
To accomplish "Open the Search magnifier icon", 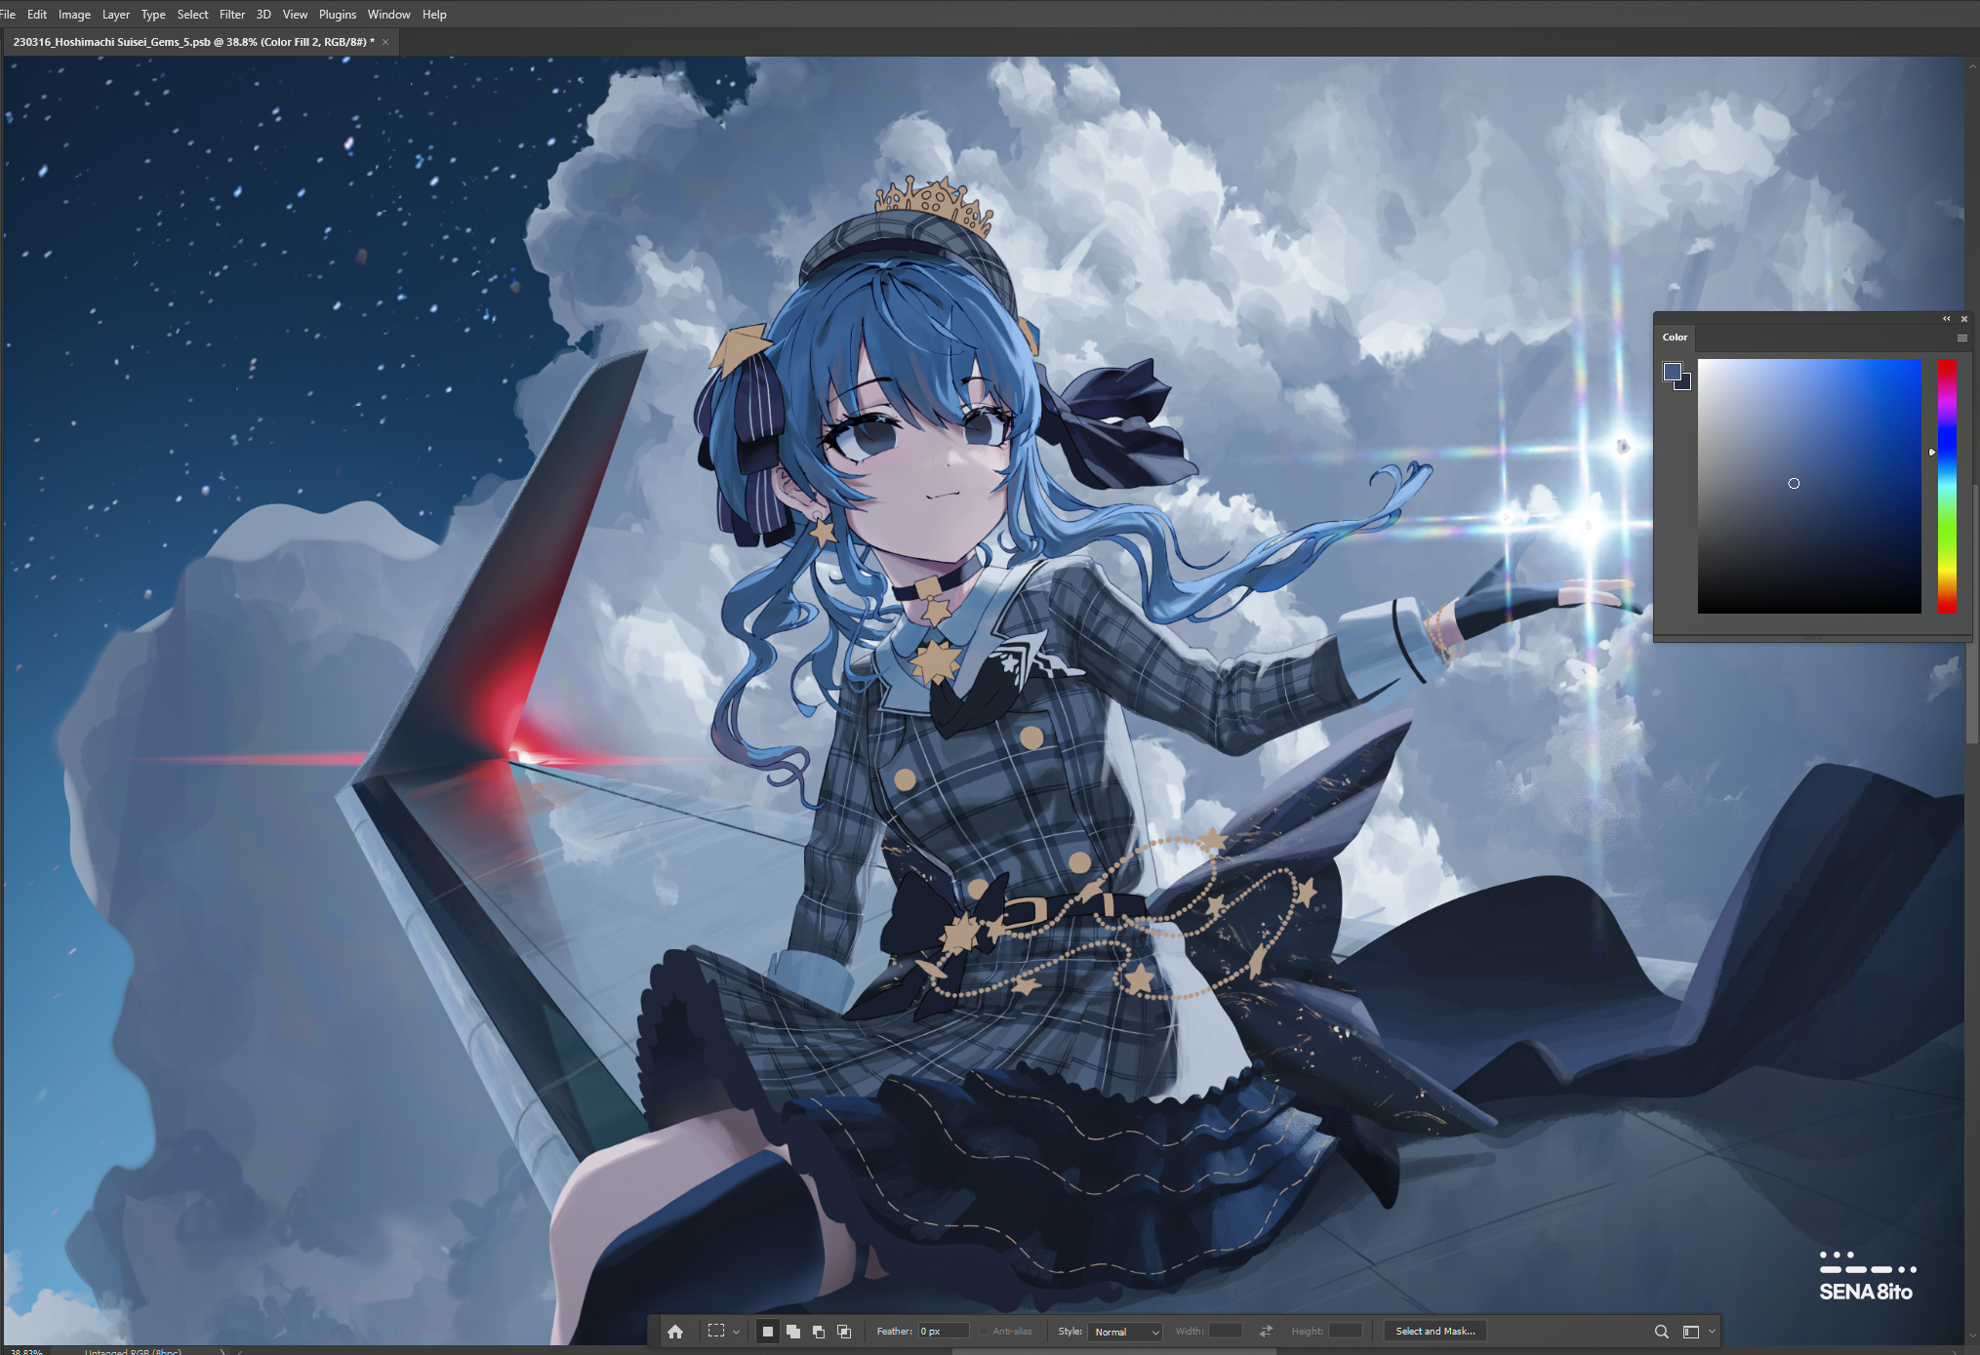I will 1661,1331.
